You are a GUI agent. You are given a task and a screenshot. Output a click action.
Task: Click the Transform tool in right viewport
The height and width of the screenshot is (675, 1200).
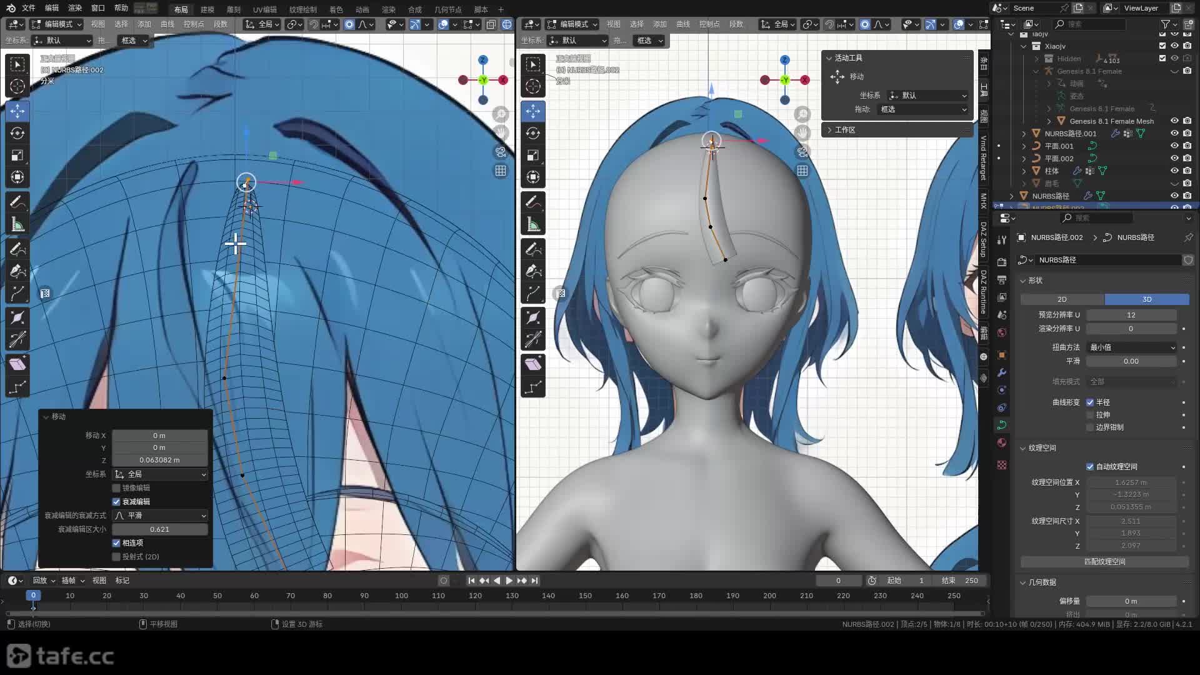tap(533, 177)
